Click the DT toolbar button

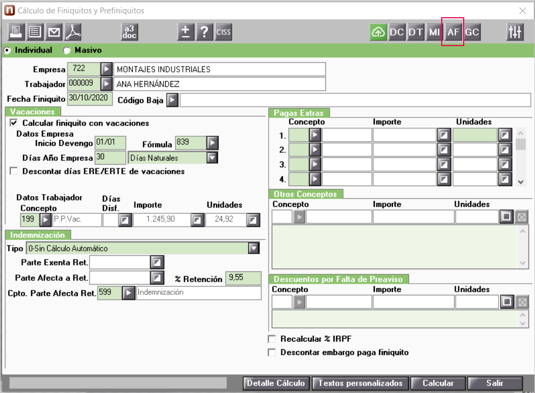(x=415, y=32)
